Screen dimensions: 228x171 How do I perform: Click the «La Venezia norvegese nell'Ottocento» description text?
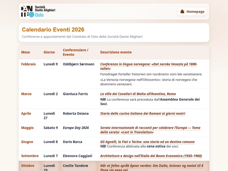[149, 82]
